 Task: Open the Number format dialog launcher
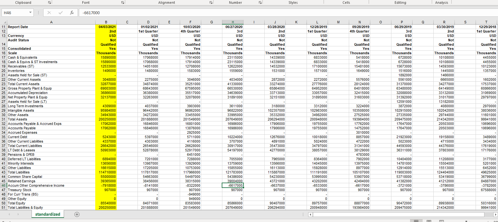(260, 3)
